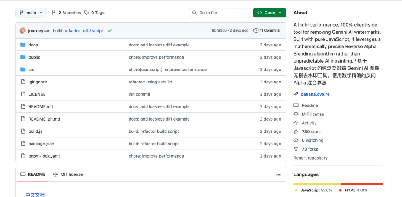View the 780 stars link
Screen dimensions: 402x197
pyautogui.click(x=311, y=132)
